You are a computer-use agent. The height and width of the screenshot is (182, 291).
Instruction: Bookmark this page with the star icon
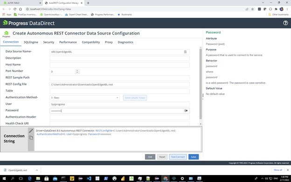point(252,9)
